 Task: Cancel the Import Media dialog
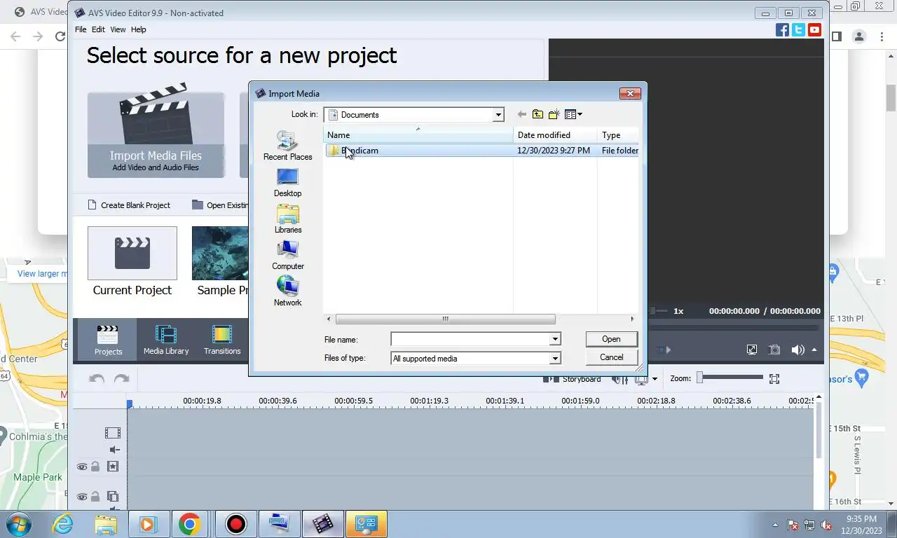(611, 357)
